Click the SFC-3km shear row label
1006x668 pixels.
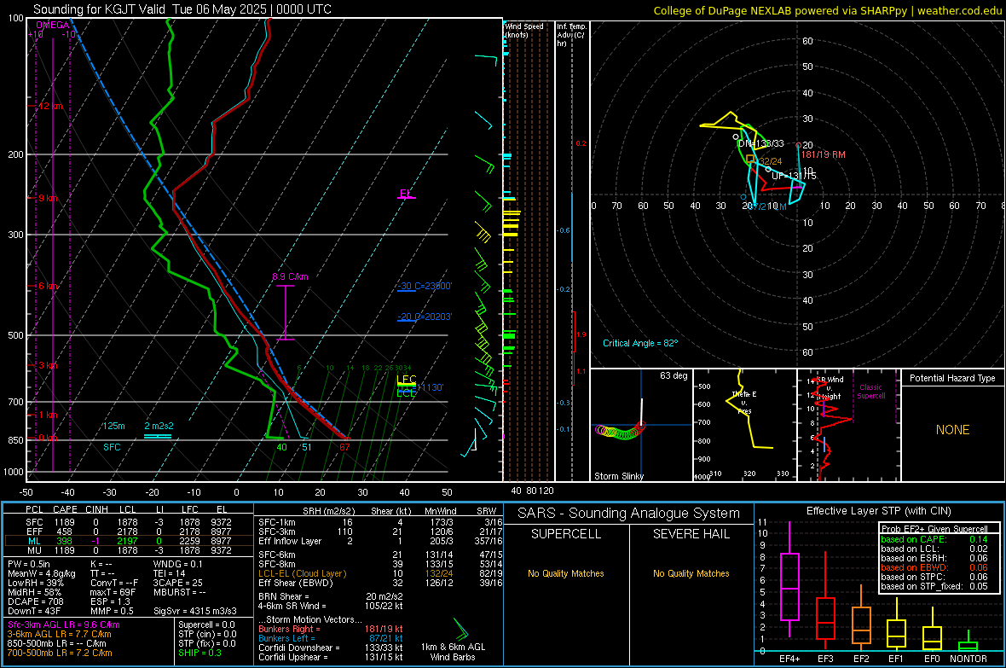point(277,531)
